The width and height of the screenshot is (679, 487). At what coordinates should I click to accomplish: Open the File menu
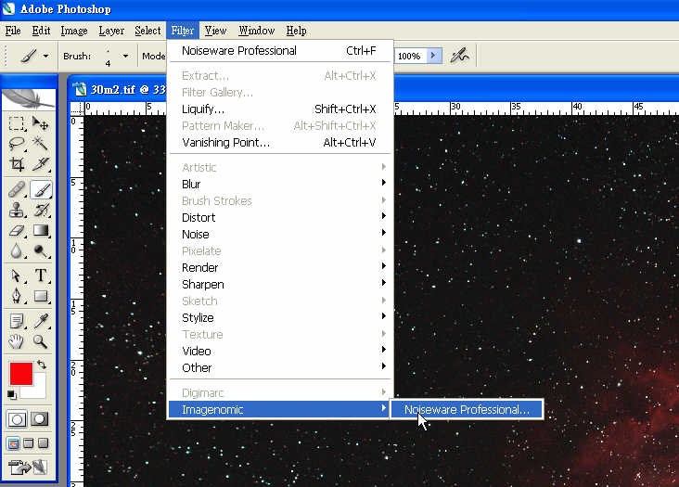tap(13, 31)
